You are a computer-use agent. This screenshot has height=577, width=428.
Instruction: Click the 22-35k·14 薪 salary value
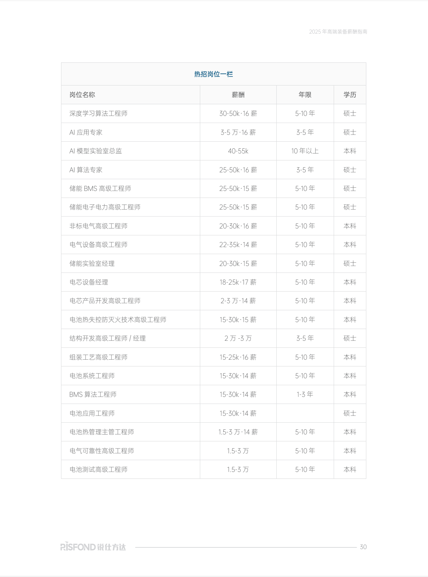[x=238, y=245]
